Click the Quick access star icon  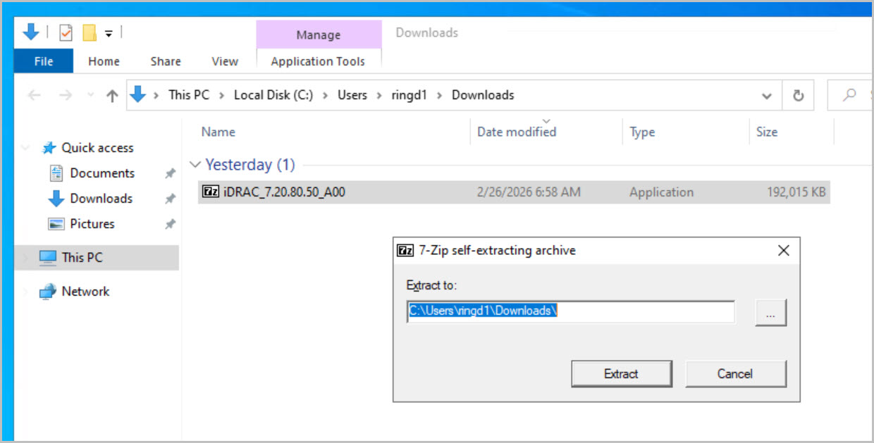(x=49, y=148)
